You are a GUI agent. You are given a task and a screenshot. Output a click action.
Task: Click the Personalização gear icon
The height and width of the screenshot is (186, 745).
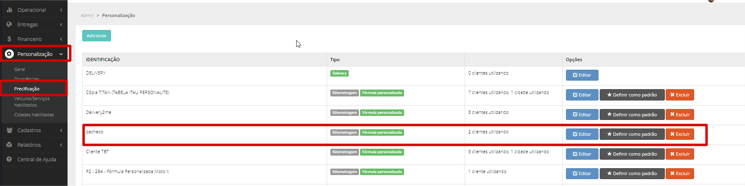click(x=9, y=53)
